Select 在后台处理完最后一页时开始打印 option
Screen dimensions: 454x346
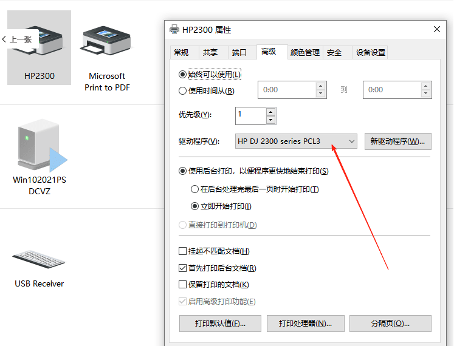tap(255, 189)
